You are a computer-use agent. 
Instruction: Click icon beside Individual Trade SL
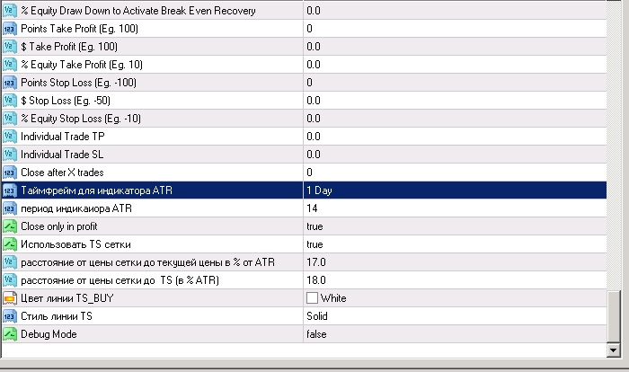(x=10, y=155)
